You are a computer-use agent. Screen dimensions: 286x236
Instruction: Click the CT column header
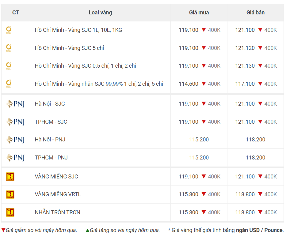(x=16, y=13)
